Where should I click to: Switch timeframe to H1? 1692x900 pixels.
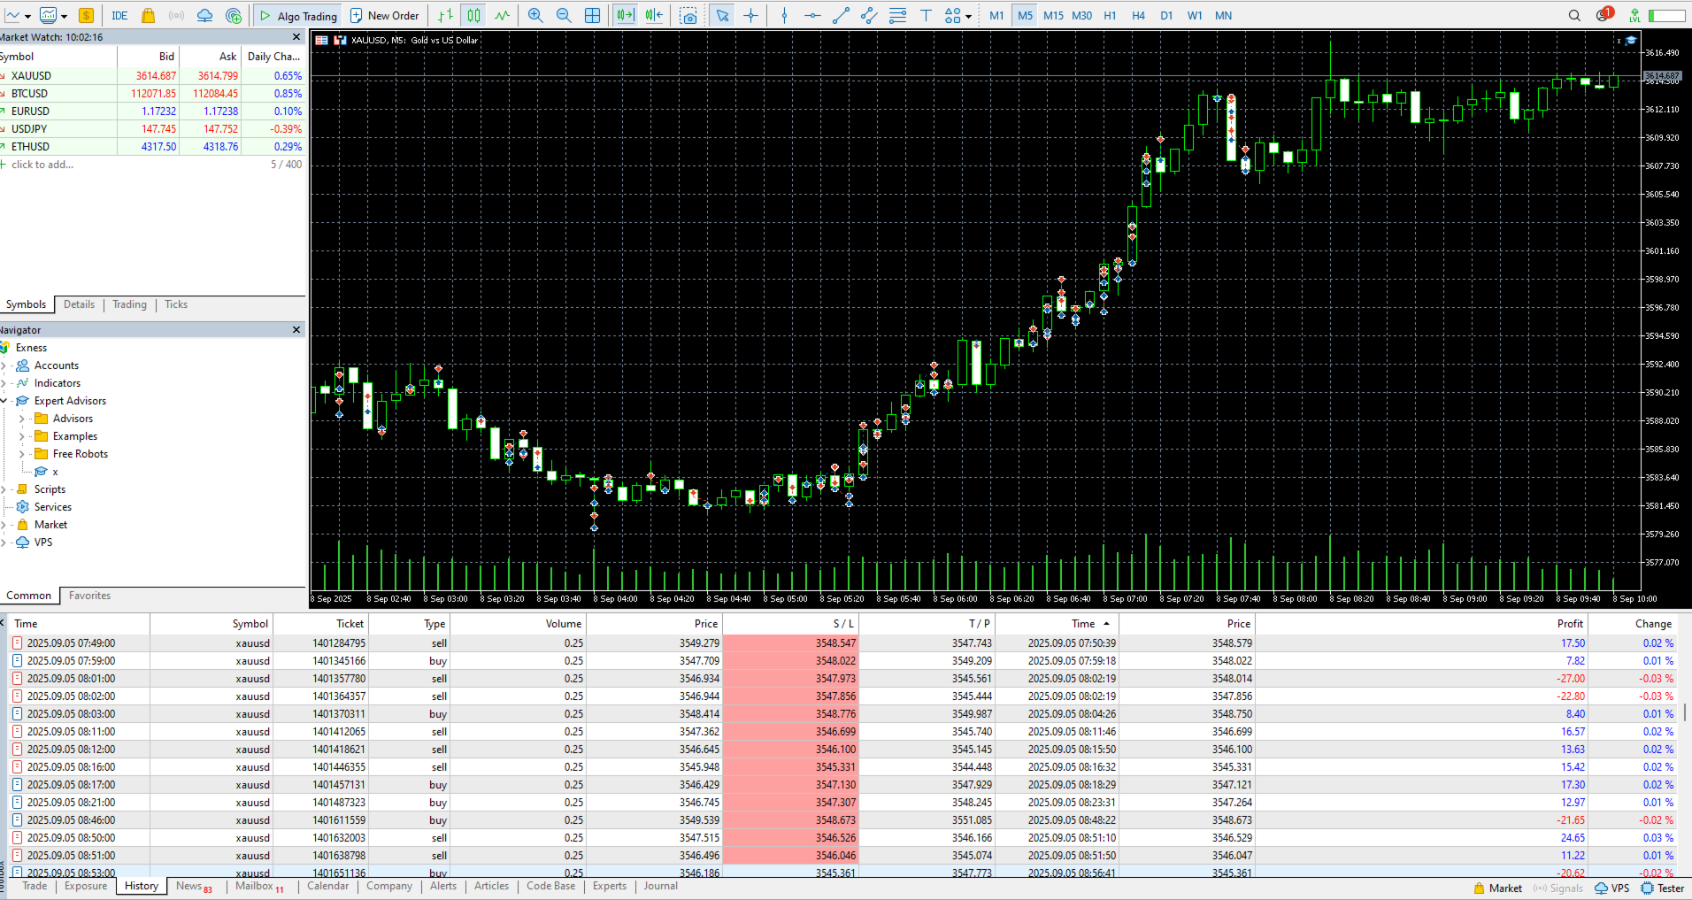[x=1110, y=15]
